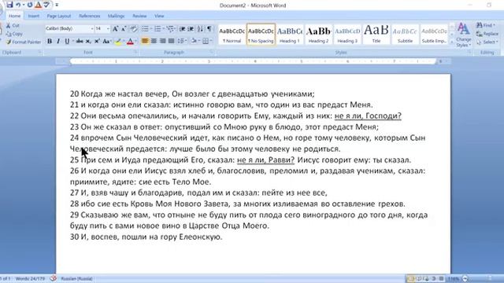Toggle bold formatting

(50, 41)
